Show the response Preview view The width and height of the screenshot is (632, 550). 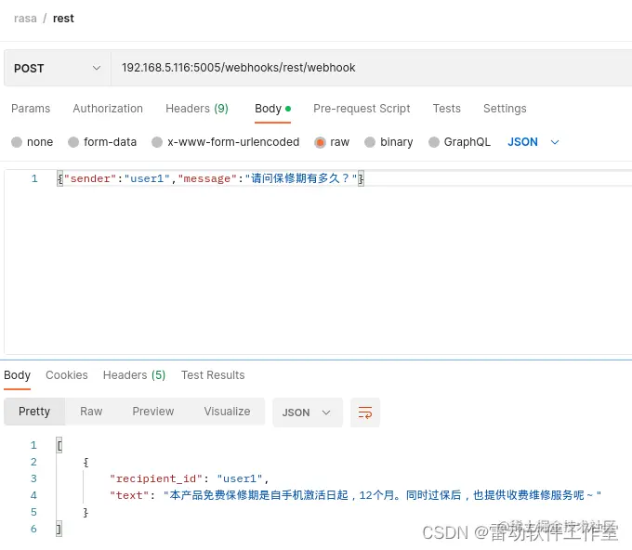153,412
